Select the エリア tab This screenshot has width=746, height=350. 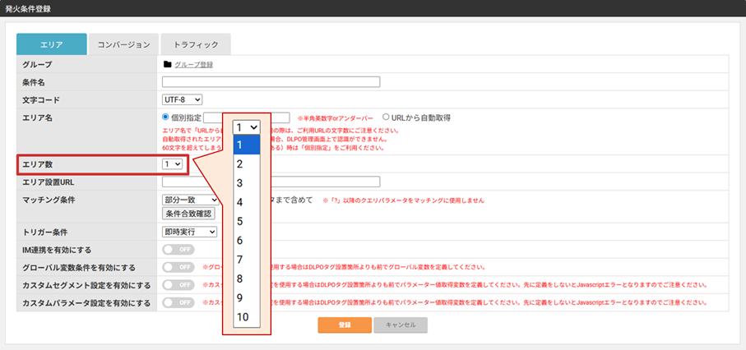[52, 44]
